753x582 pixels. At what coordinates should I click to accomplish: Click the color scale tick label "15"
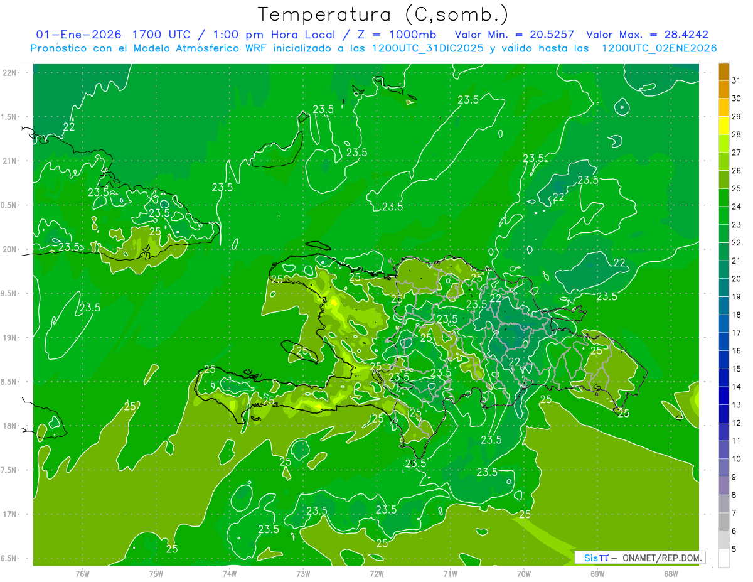737,369
